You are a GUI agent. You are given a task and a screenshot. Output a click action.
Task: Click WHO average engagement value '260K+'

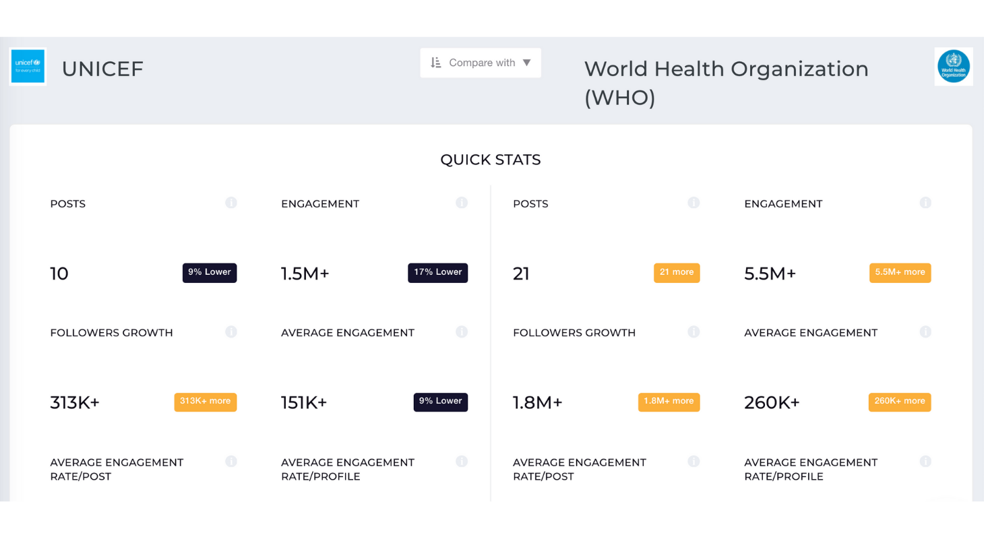point(772,403)
